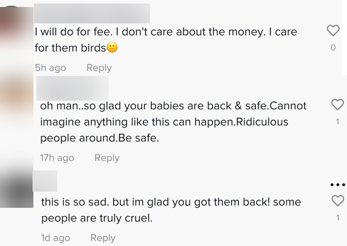Click the "5h ago" timestamp

[50, 68]
